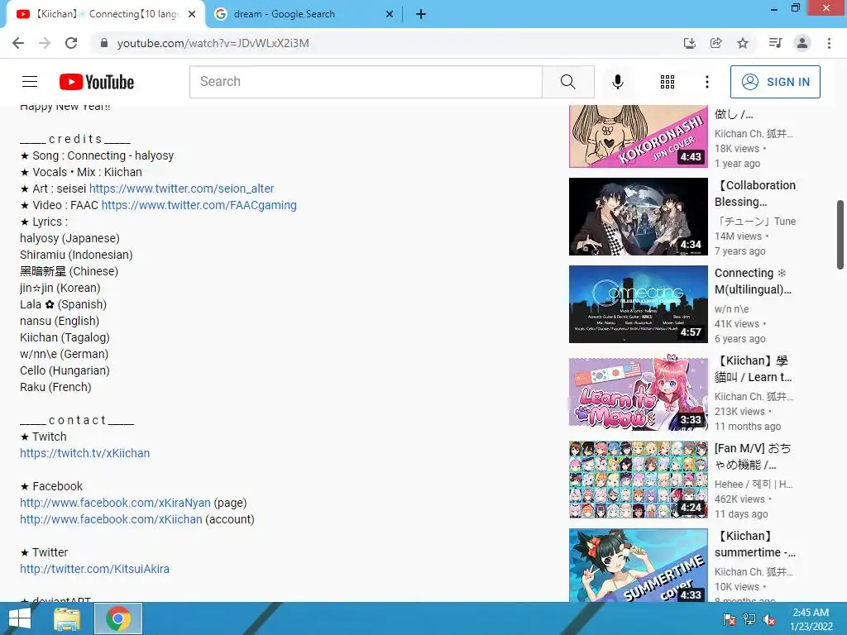Click the text 'Kiichan (Tagalog)'
847x635 pixels.
65,337
